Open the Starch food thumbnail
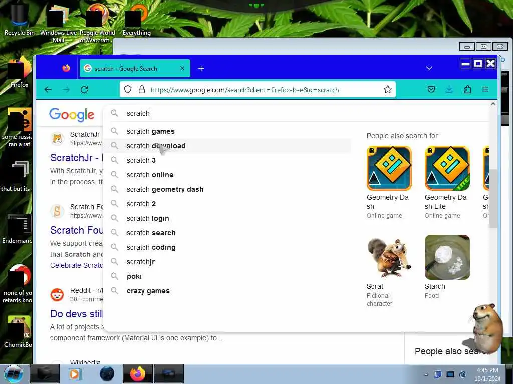513x384 pixels. [x=447, y=257]
